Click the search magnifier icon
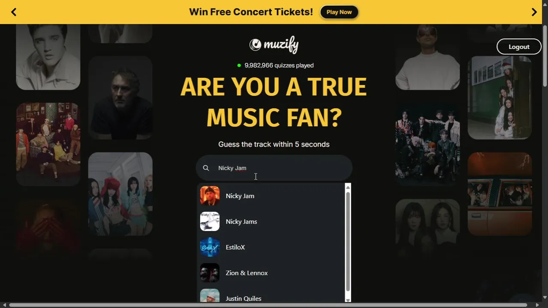The height and width of the screenshot is (308, 548). click(206, 168)
